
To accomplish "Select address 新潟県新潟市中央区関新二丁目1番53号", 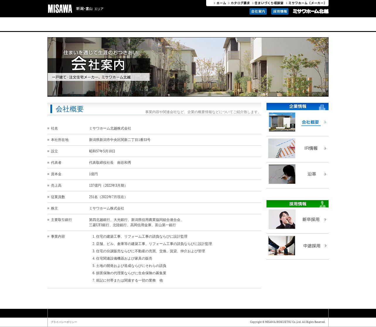I will click(120, 140).
